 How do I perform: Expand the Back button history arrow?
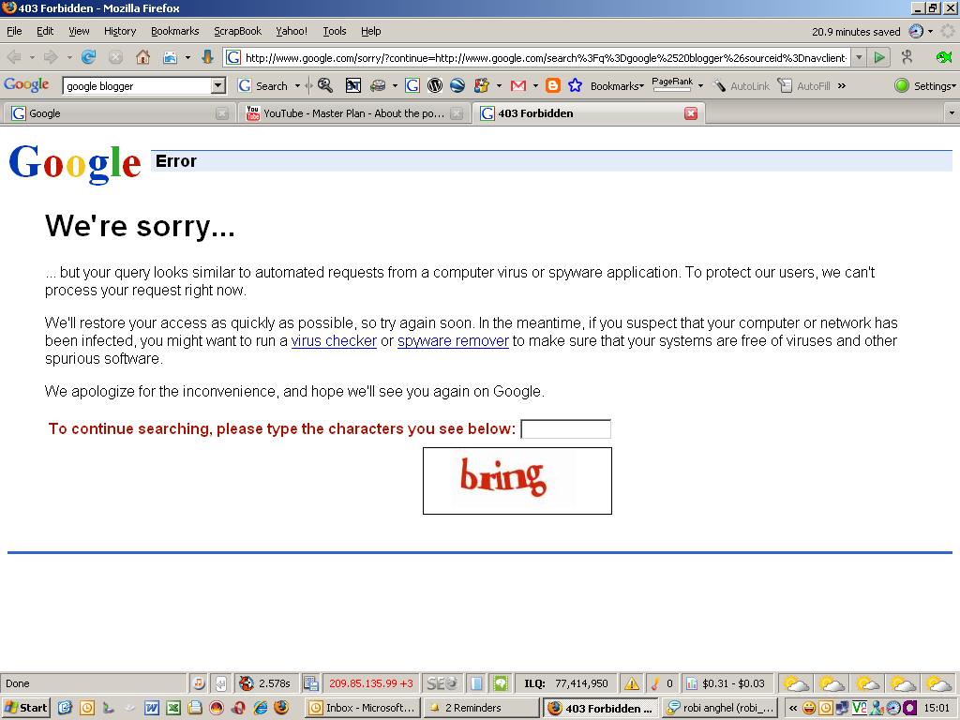[31, 57]
